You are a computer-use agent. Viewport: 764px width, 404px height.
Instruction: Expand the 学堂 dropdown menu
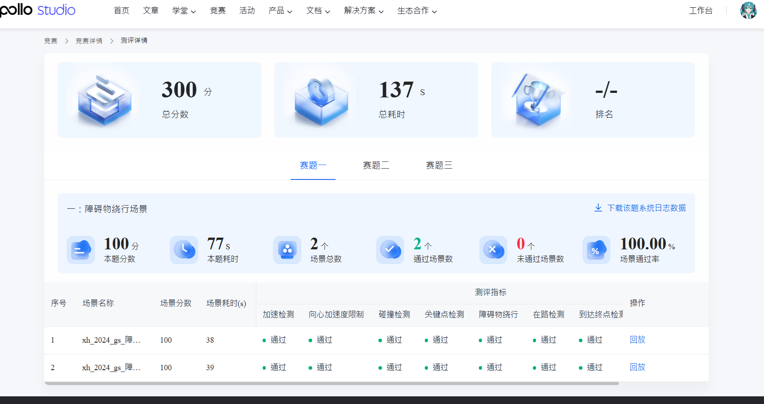[184, 11]
